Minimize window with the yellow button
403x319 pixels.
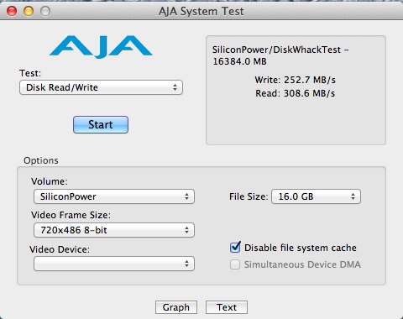pyautogui.click(x=29, y=11)
